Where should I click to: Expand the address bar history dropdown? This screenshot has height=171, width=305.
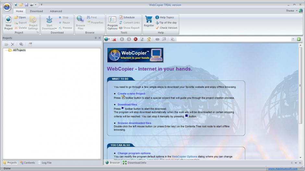coord(293,39)
